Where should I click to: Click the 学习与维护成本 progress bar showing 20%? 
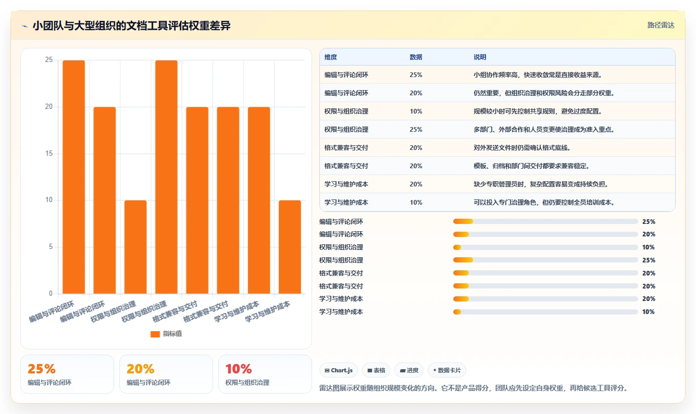545,299
